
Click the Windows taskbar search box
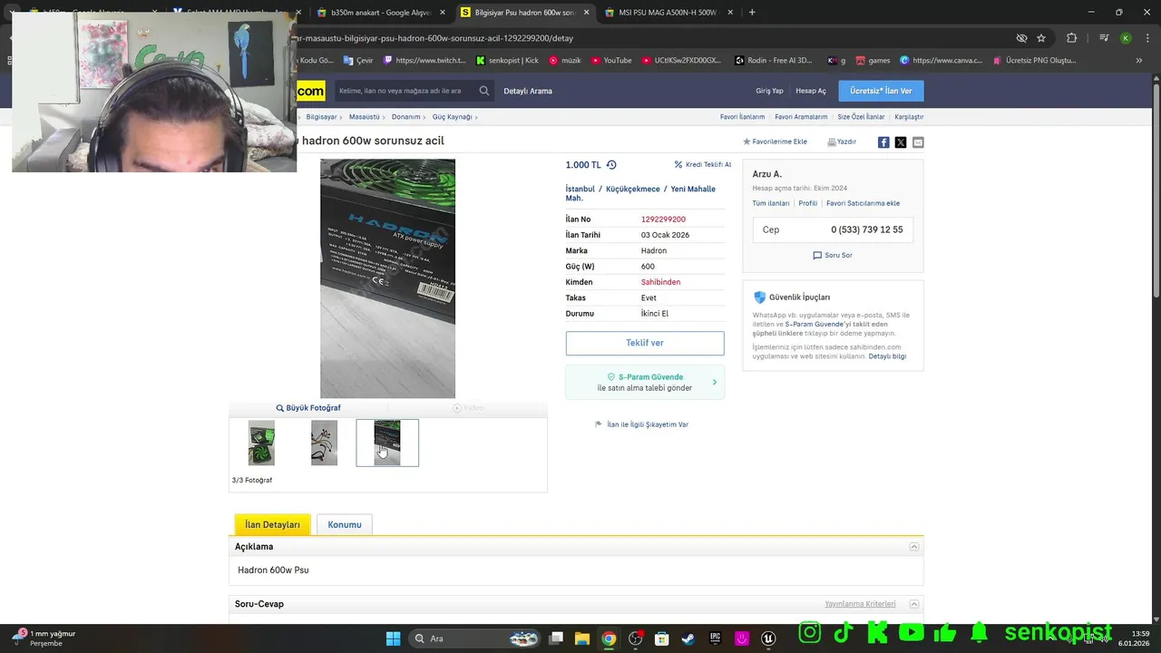[474, 638]
